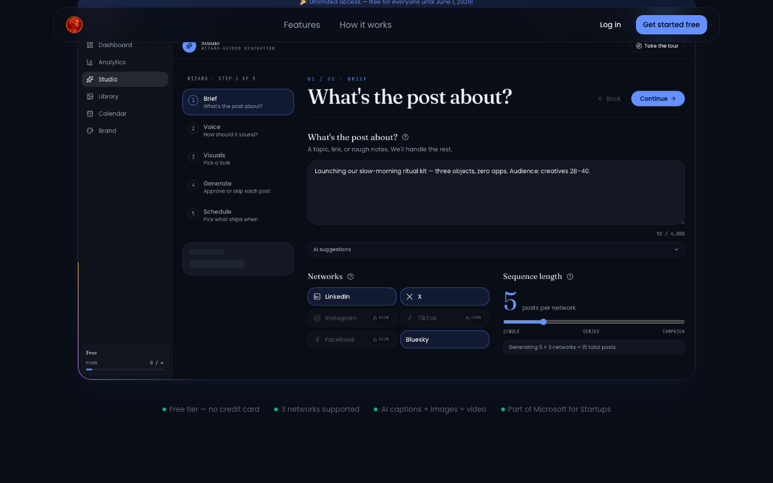This screenshot has width=773, height=483.
Task: Click the lock icon on Facebook
Action: click(375, 339)
